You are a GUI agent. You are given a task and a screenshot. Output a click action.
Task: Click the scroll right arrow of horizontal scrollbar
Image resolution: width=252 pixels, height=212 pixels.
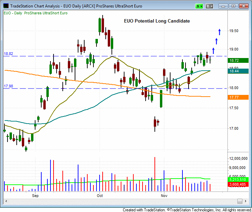246,201
